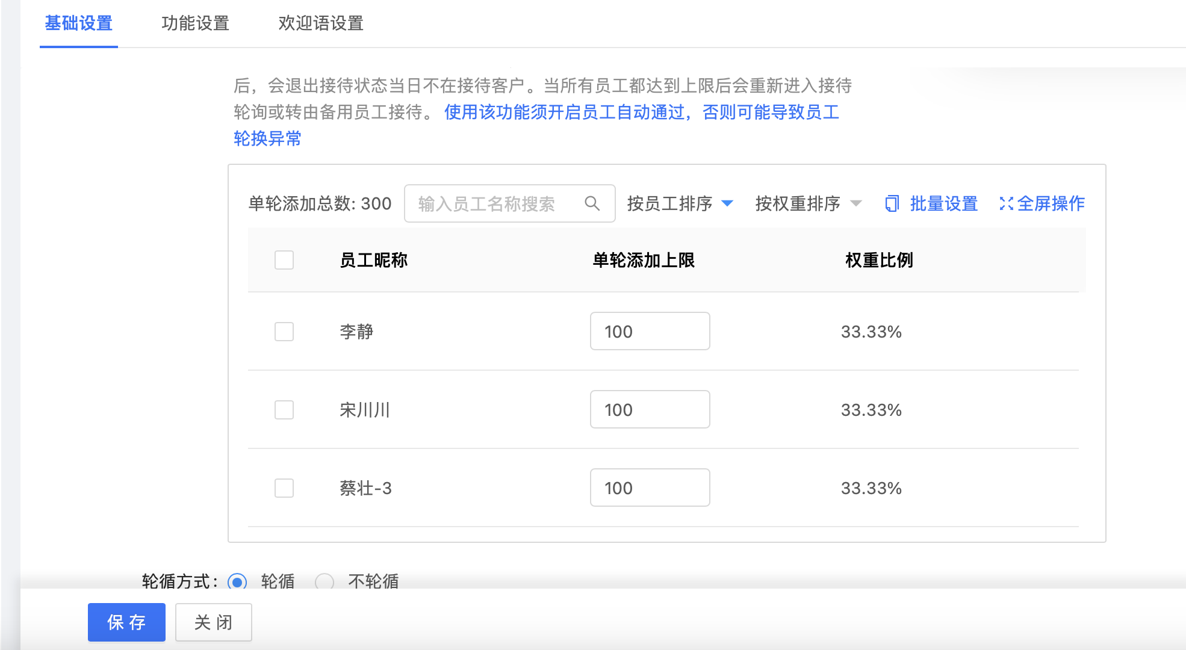The height and width of the screenshot is (650, 1186).
Task: Click the fullscreen expand arrows icon
Action: click(x=1007, y=203)
